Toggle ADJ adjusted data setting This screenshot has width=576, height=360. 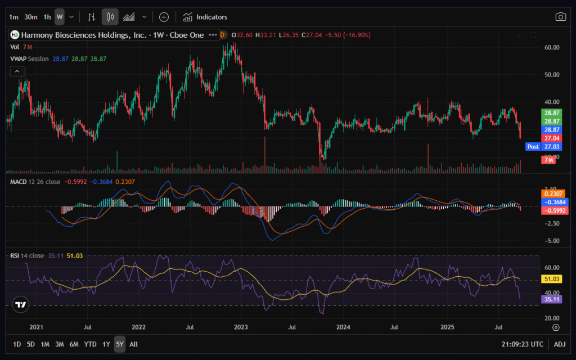point(559,344)
